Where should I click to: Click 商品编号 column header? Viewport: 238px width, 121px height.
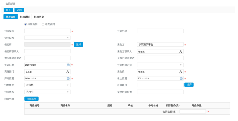coord(34,105)
